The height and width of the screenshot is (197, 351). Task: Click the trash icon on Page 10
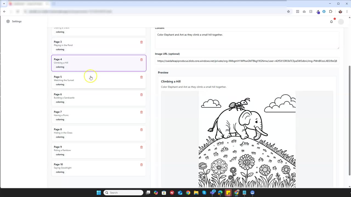141,165
